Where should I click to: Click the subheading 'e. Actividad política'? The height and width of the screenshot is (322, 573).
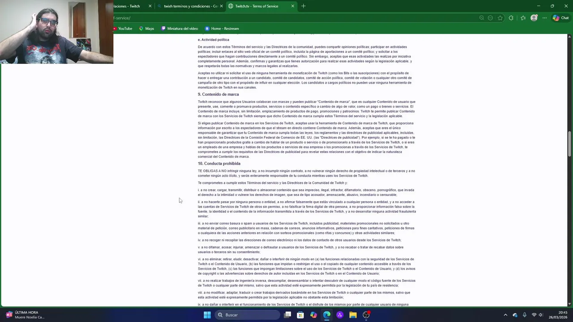[214, 40]
